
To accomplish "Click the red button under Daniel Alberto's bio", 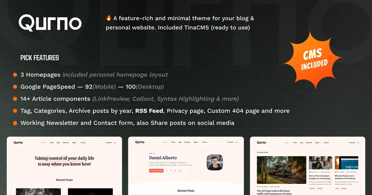I will pyautogui.click(x=155, y=170).
